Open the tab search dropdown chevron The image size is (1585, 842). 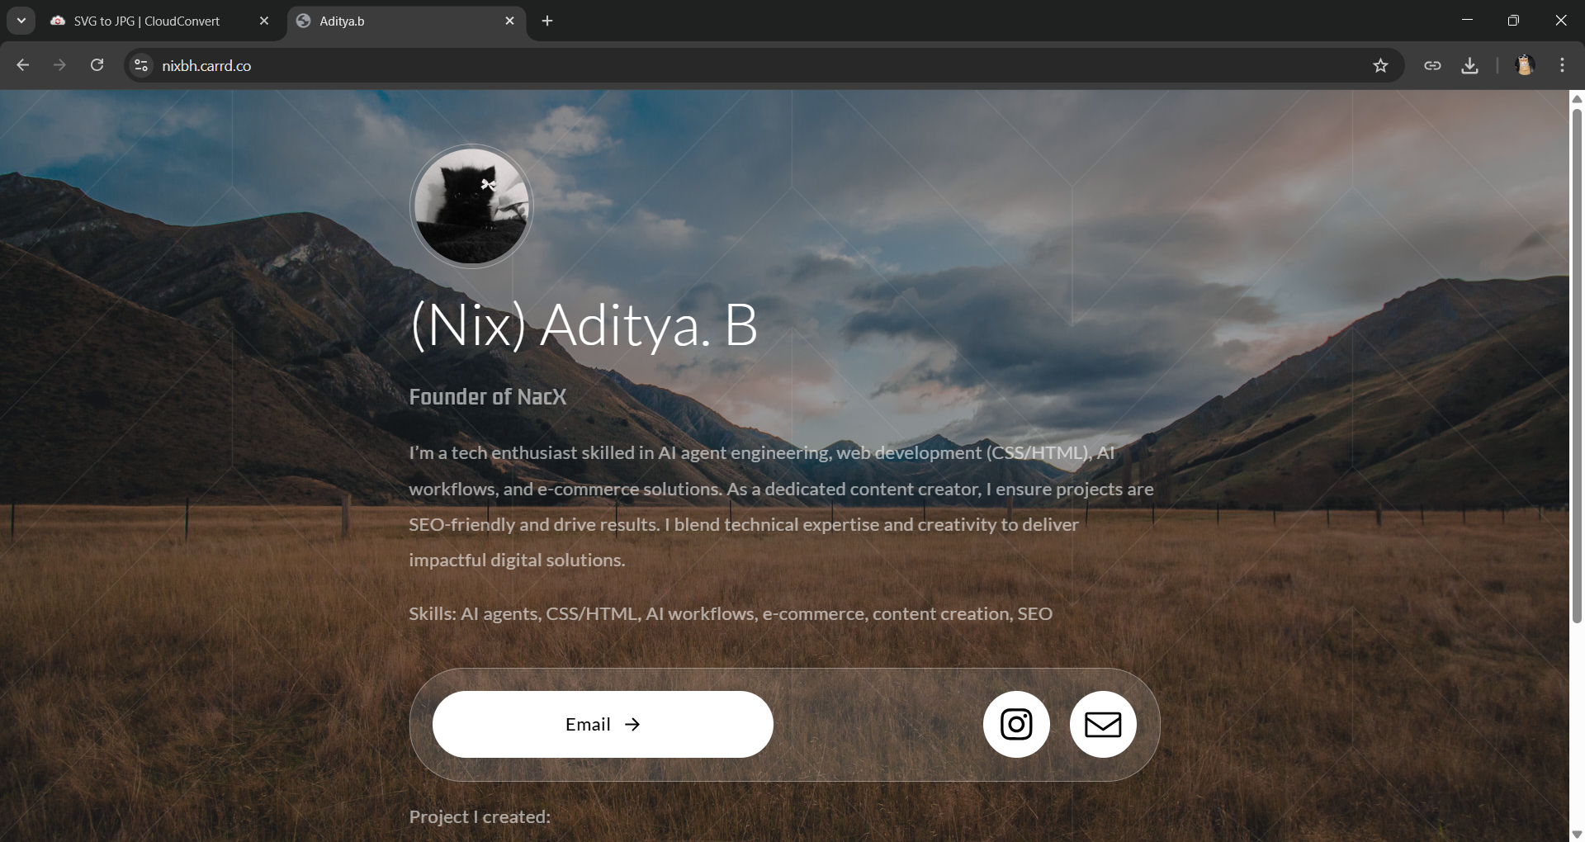(21, 21)
